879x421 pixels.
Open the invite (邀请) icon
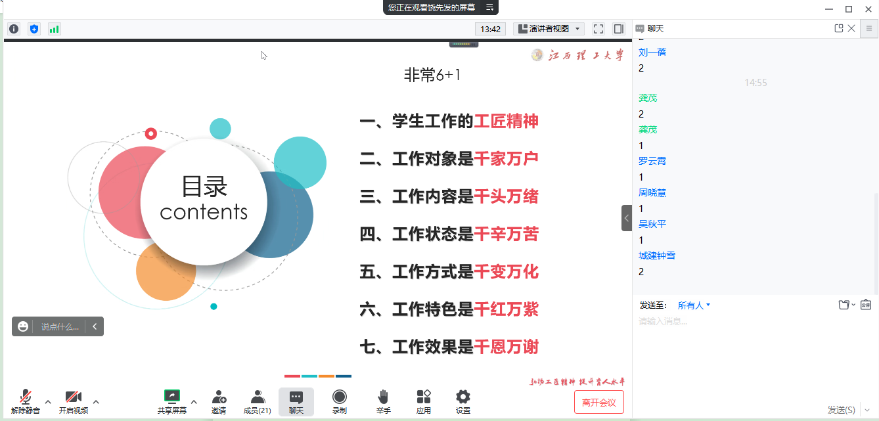click(219, 401)
